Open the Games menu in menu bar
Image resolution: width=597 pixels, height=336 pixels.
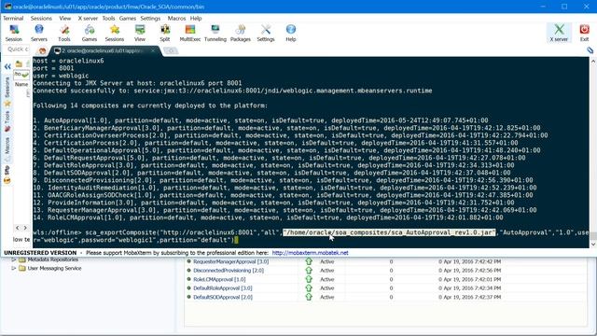pyautogui.click(x=128, y=19)
